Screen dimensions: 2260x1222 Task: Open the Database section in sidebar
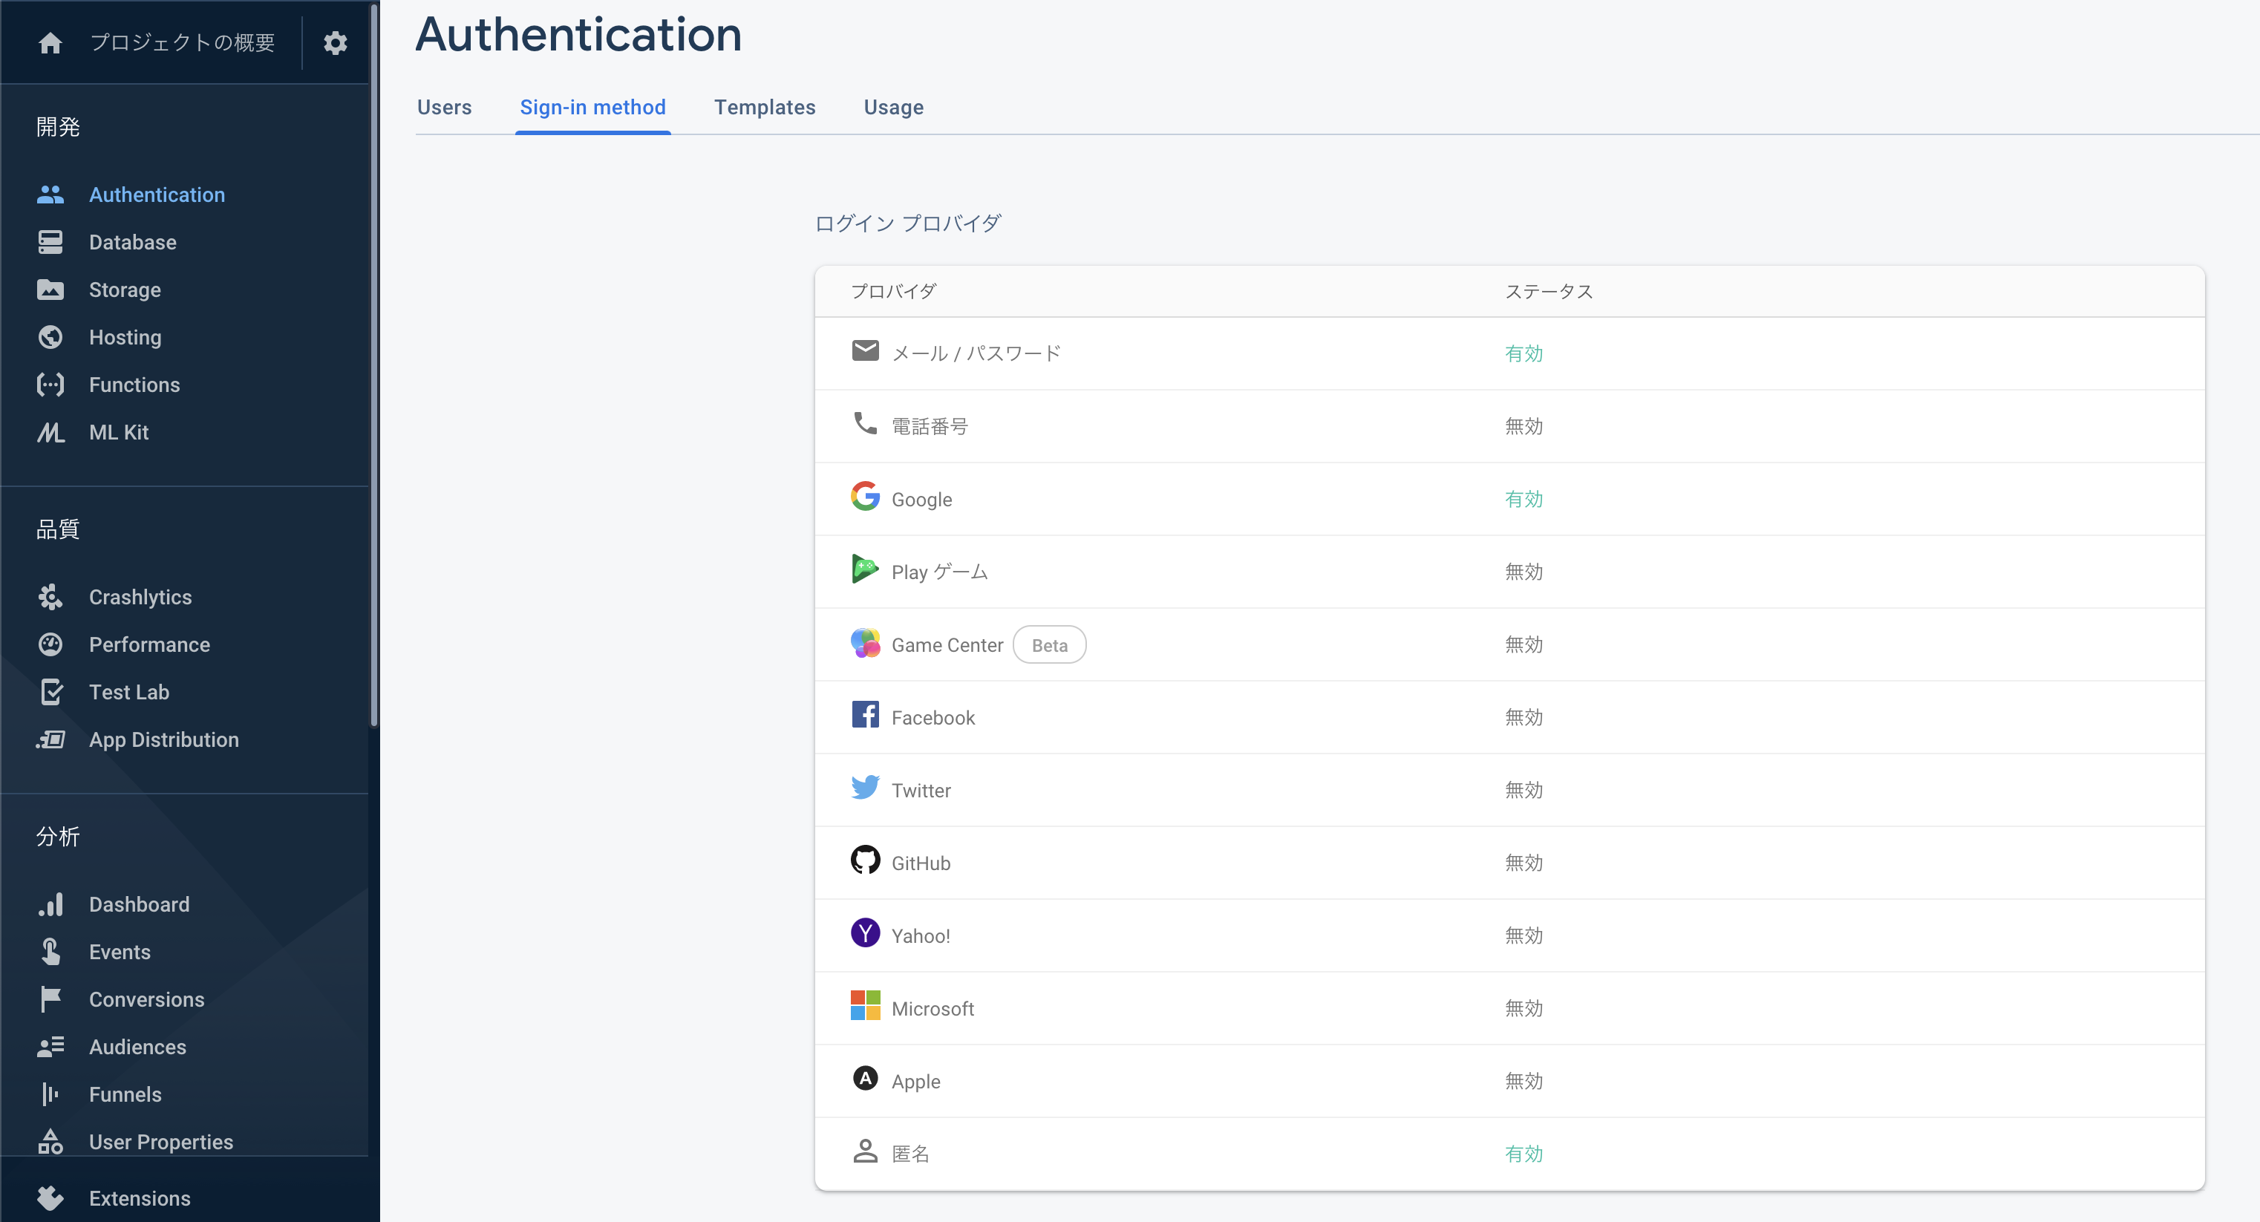point(132,242)
